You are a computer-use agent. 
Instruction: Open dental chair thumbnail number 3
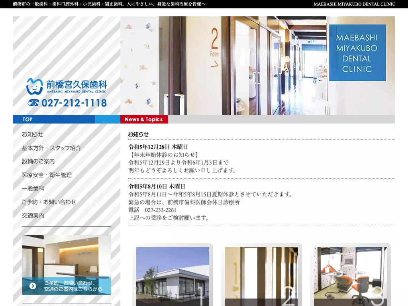click(x=350, y=277)
